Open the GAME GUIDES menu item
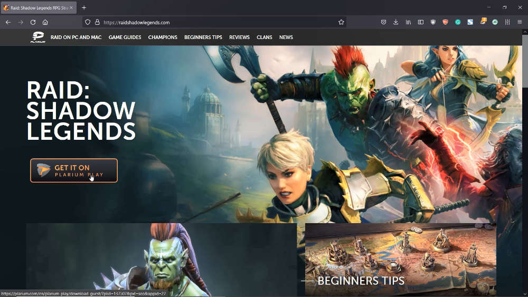This screenshot has width=528, height=297. click(125, 37)
